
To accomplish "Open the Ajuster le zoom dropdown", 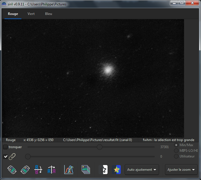I will [x=181, y=170].
